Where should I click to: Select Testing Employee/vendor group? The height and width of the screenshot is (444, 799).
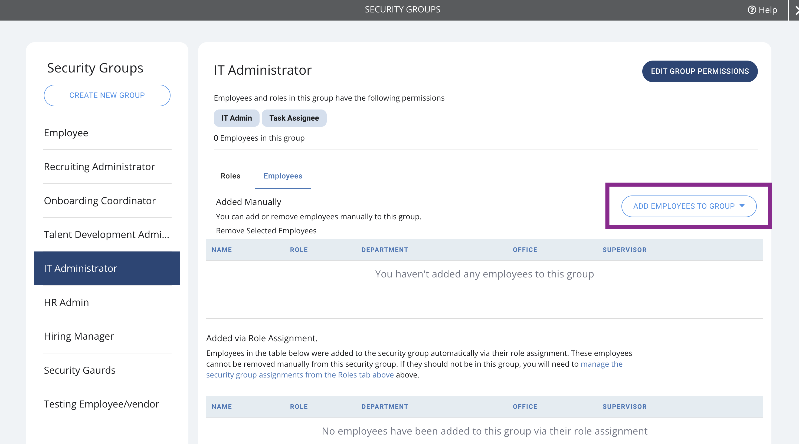(107, 404)
